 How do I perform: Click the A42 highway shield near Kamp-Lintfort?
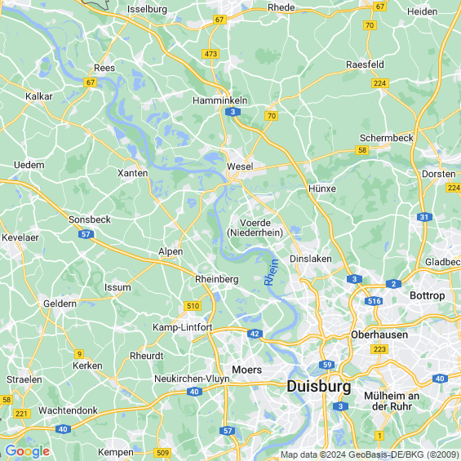(x=255, y=334)
